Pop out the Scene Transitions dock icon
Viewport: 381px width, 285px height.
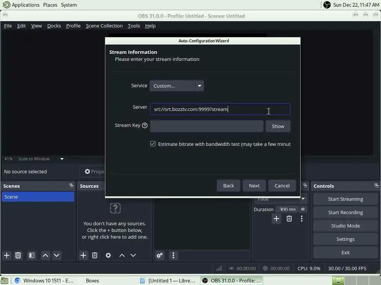[305, 186]
